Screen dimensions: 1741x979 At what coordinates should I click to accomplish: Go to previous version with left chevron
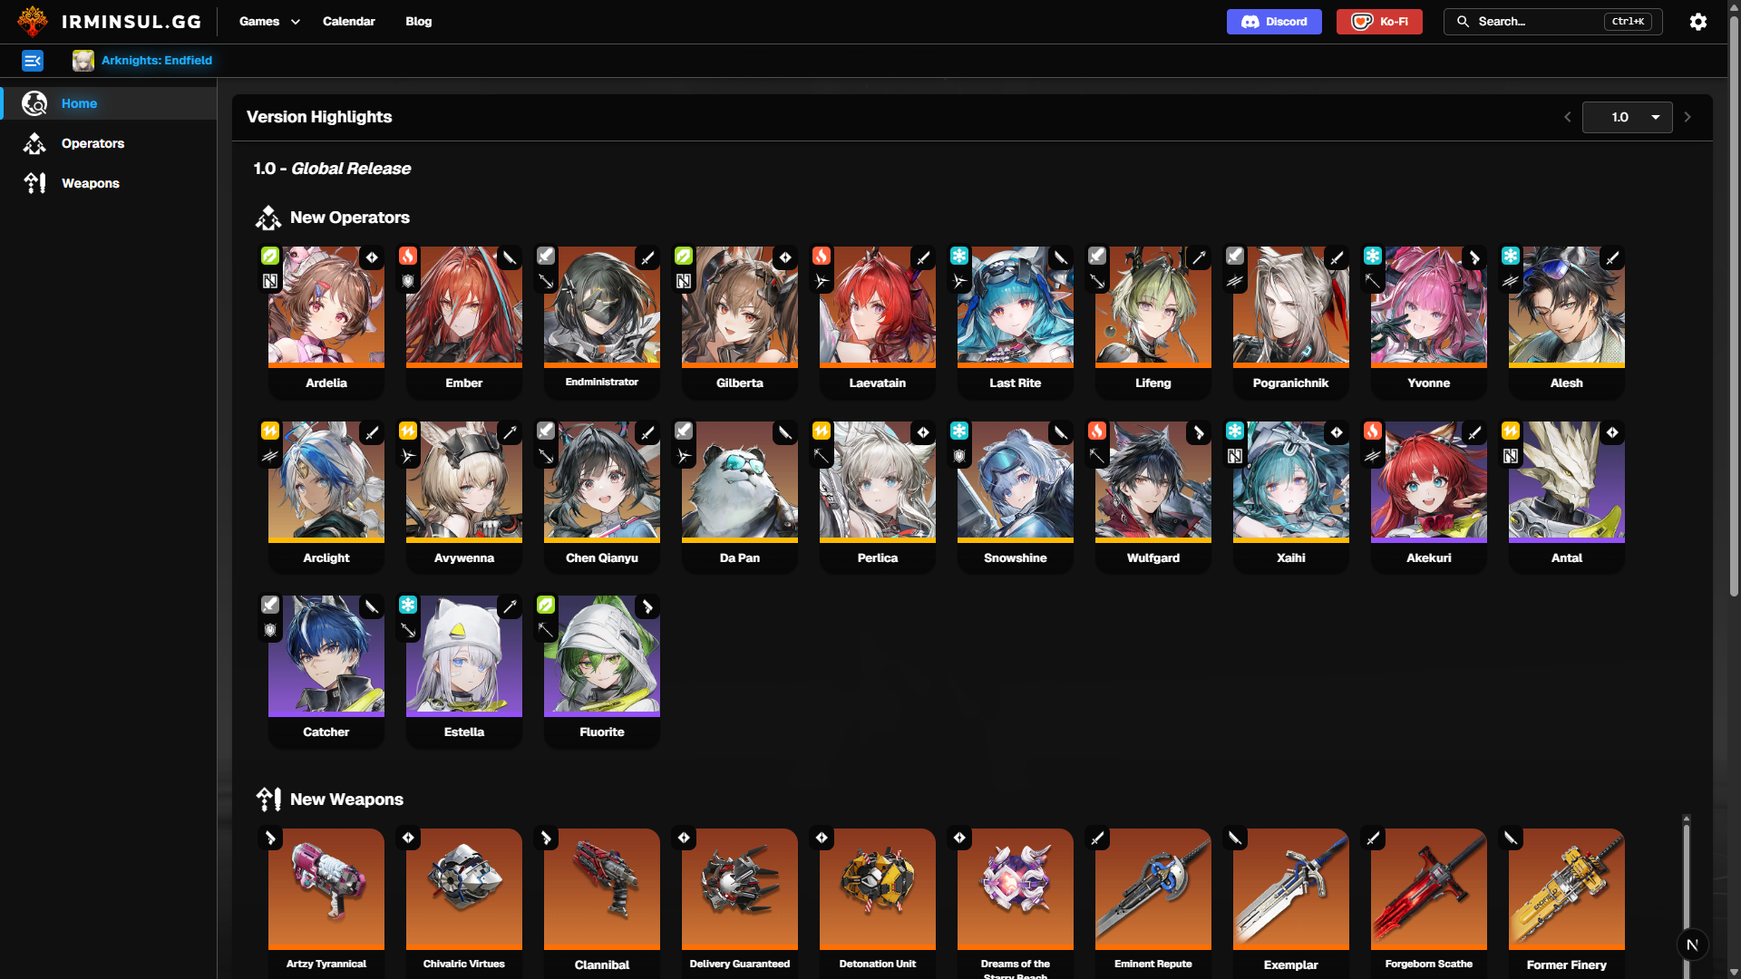coord(1567,117)
